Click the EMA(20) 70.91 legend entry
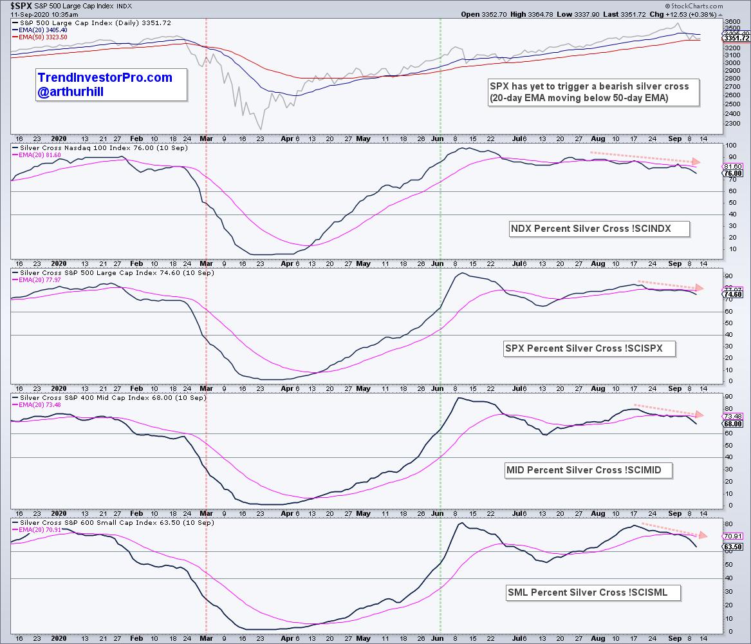The image size is (751, 644). (37, 530)
